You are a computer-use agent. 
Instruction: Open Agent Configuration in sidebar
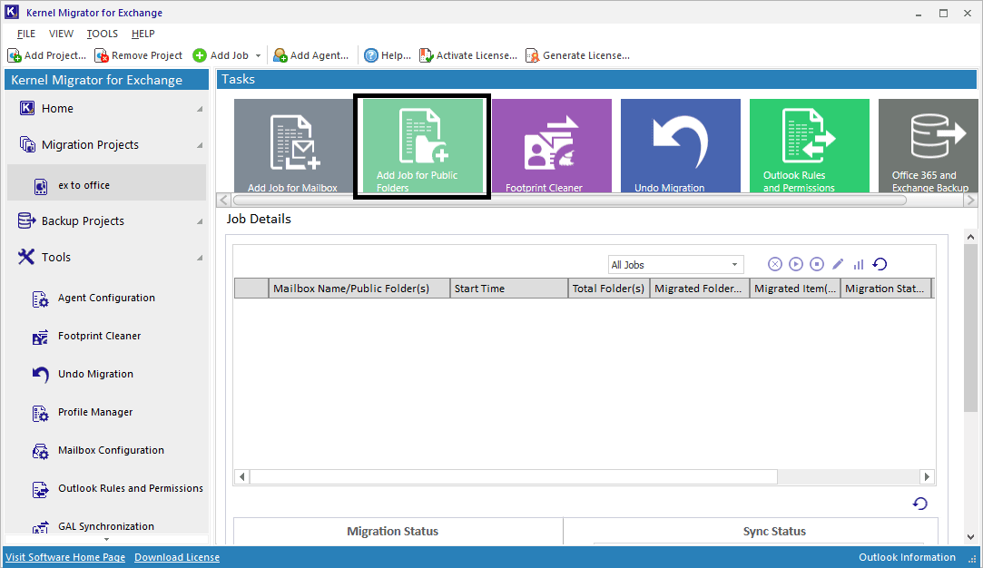106,298
